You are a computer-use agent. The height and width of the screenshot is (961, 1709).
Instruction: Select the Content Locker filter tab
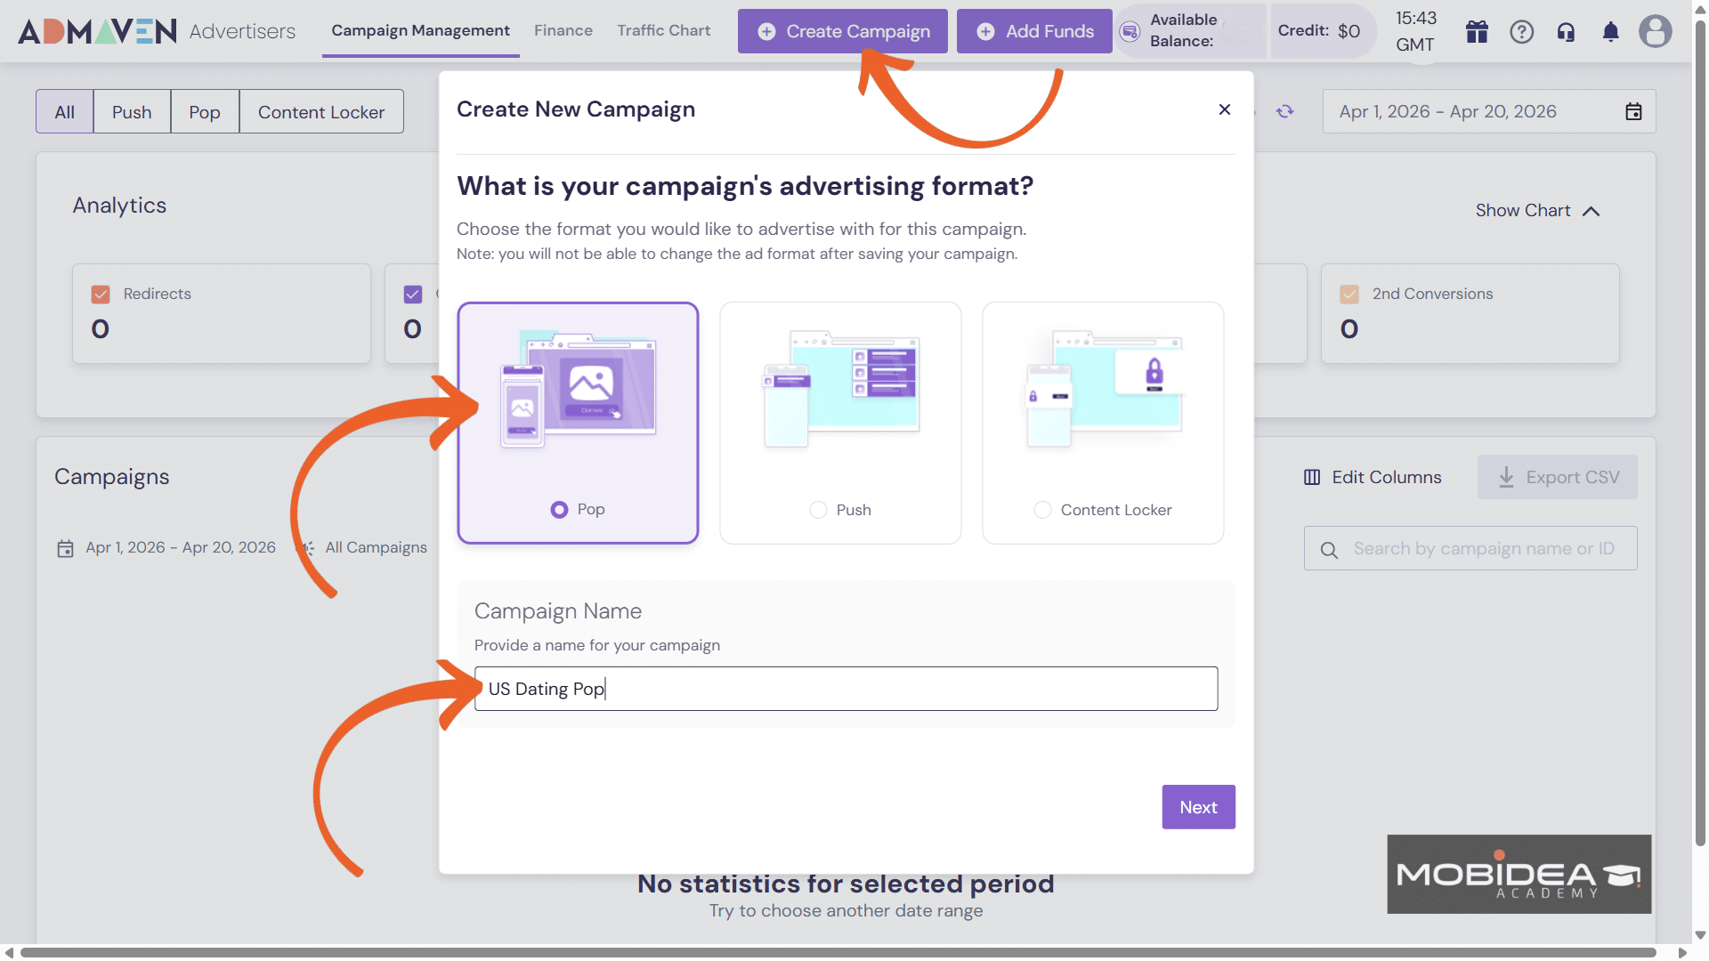click(x=321, y=112)
